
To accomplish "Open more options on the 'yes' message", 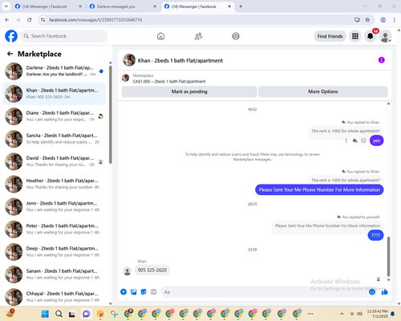I will coord(346,140).
